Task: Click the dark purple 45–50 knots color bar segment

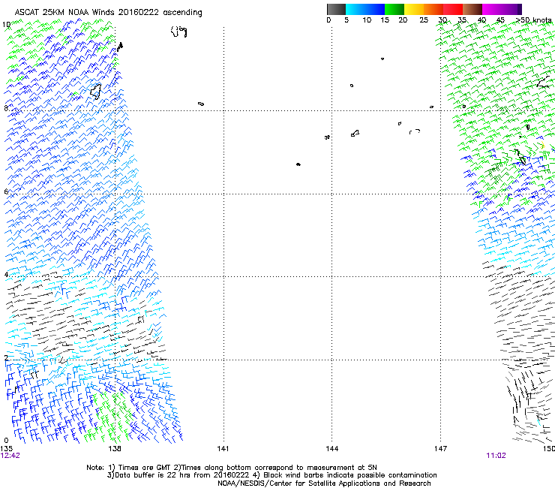Action: [511, 9]
